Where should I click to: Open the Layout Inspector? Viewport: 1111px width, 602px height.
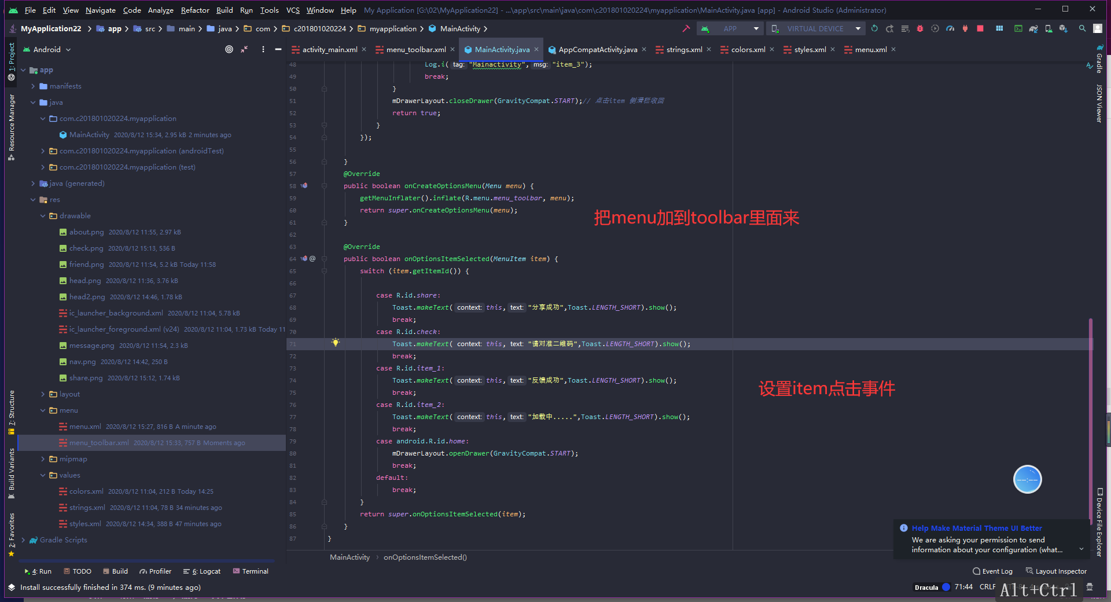click(1056, 571)
